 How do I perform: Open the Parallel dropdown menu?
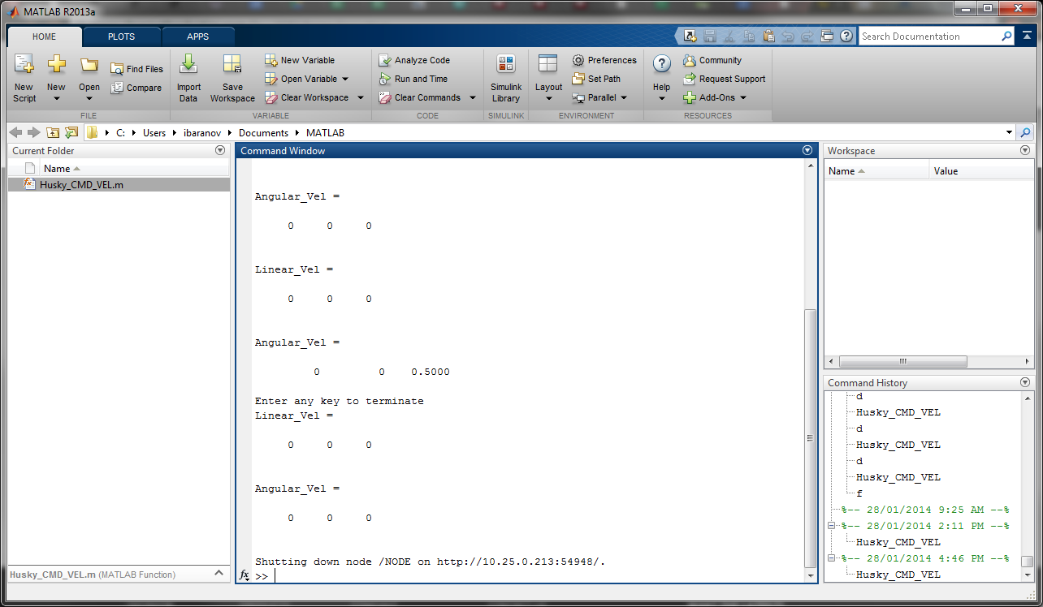tap(624, 97)
